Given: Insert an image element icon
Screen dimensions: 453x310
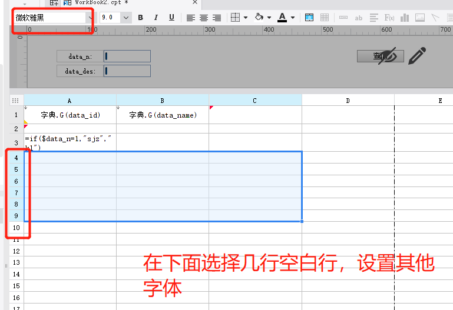Looking at the screenshot, I should [x=420, y=18].
